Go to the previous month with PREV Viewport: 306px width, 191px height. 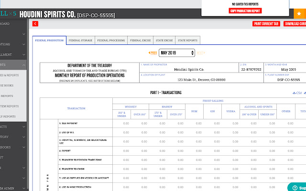[x=153, y=53]
